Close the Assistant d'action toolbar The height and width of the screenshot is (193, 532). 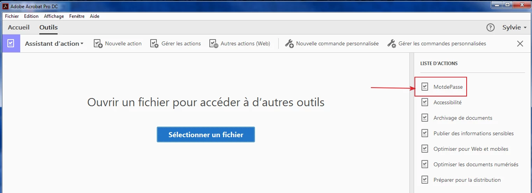[x=520, y=43]
